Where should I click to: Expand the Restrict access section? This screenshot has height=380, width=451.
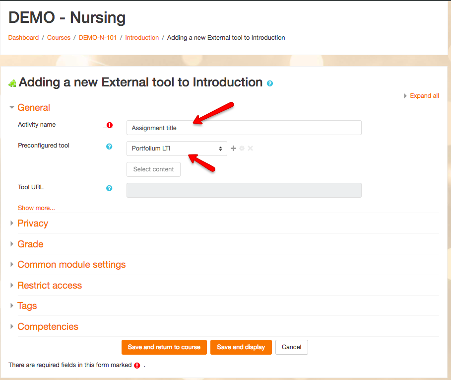coord(49,286)
